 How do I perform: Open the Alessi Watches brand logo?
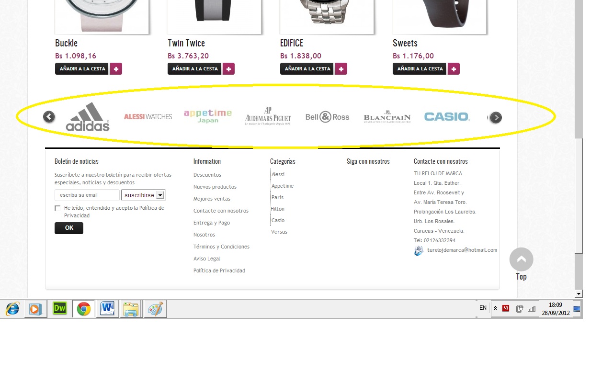(x=148, y=116)
